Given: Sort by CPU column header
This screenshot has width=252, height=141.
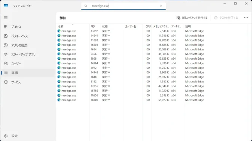Looking at the screenshot, I should pos(147,26).
